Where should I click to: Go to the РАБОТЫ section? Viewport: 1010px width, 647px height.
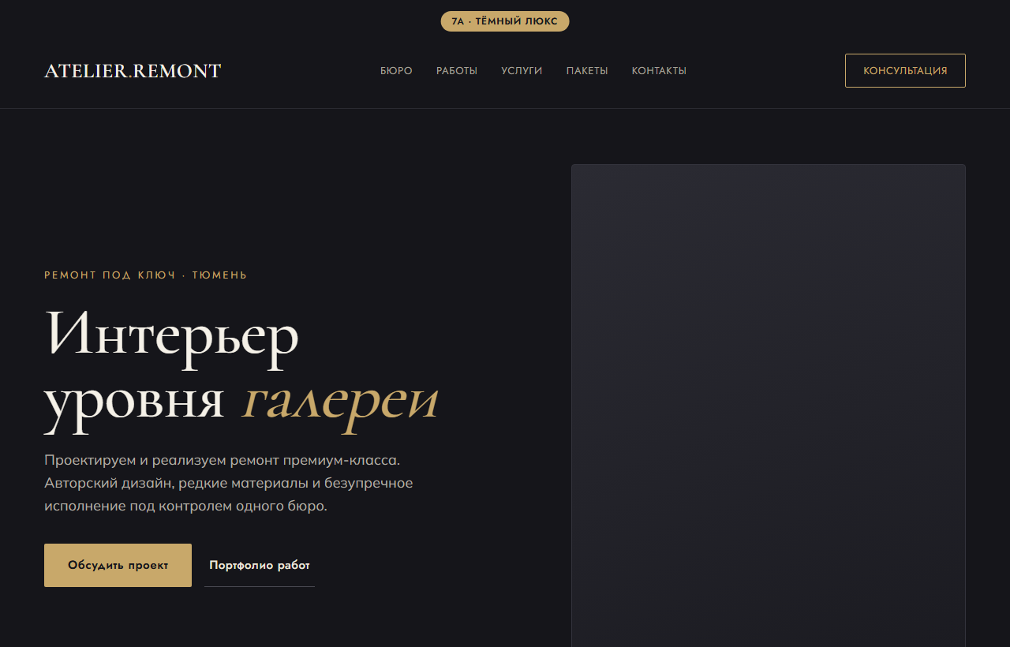tap(457, 71)
